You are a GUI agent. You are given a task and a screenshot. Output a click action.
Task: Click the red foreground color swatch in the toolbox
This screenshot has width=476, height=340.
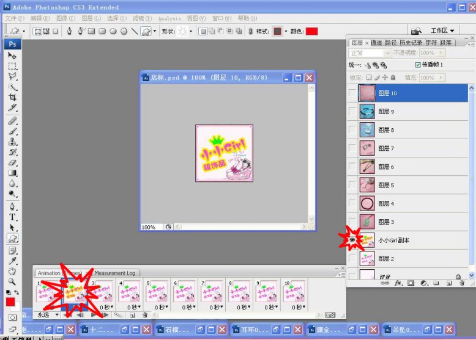pos(10,302)
